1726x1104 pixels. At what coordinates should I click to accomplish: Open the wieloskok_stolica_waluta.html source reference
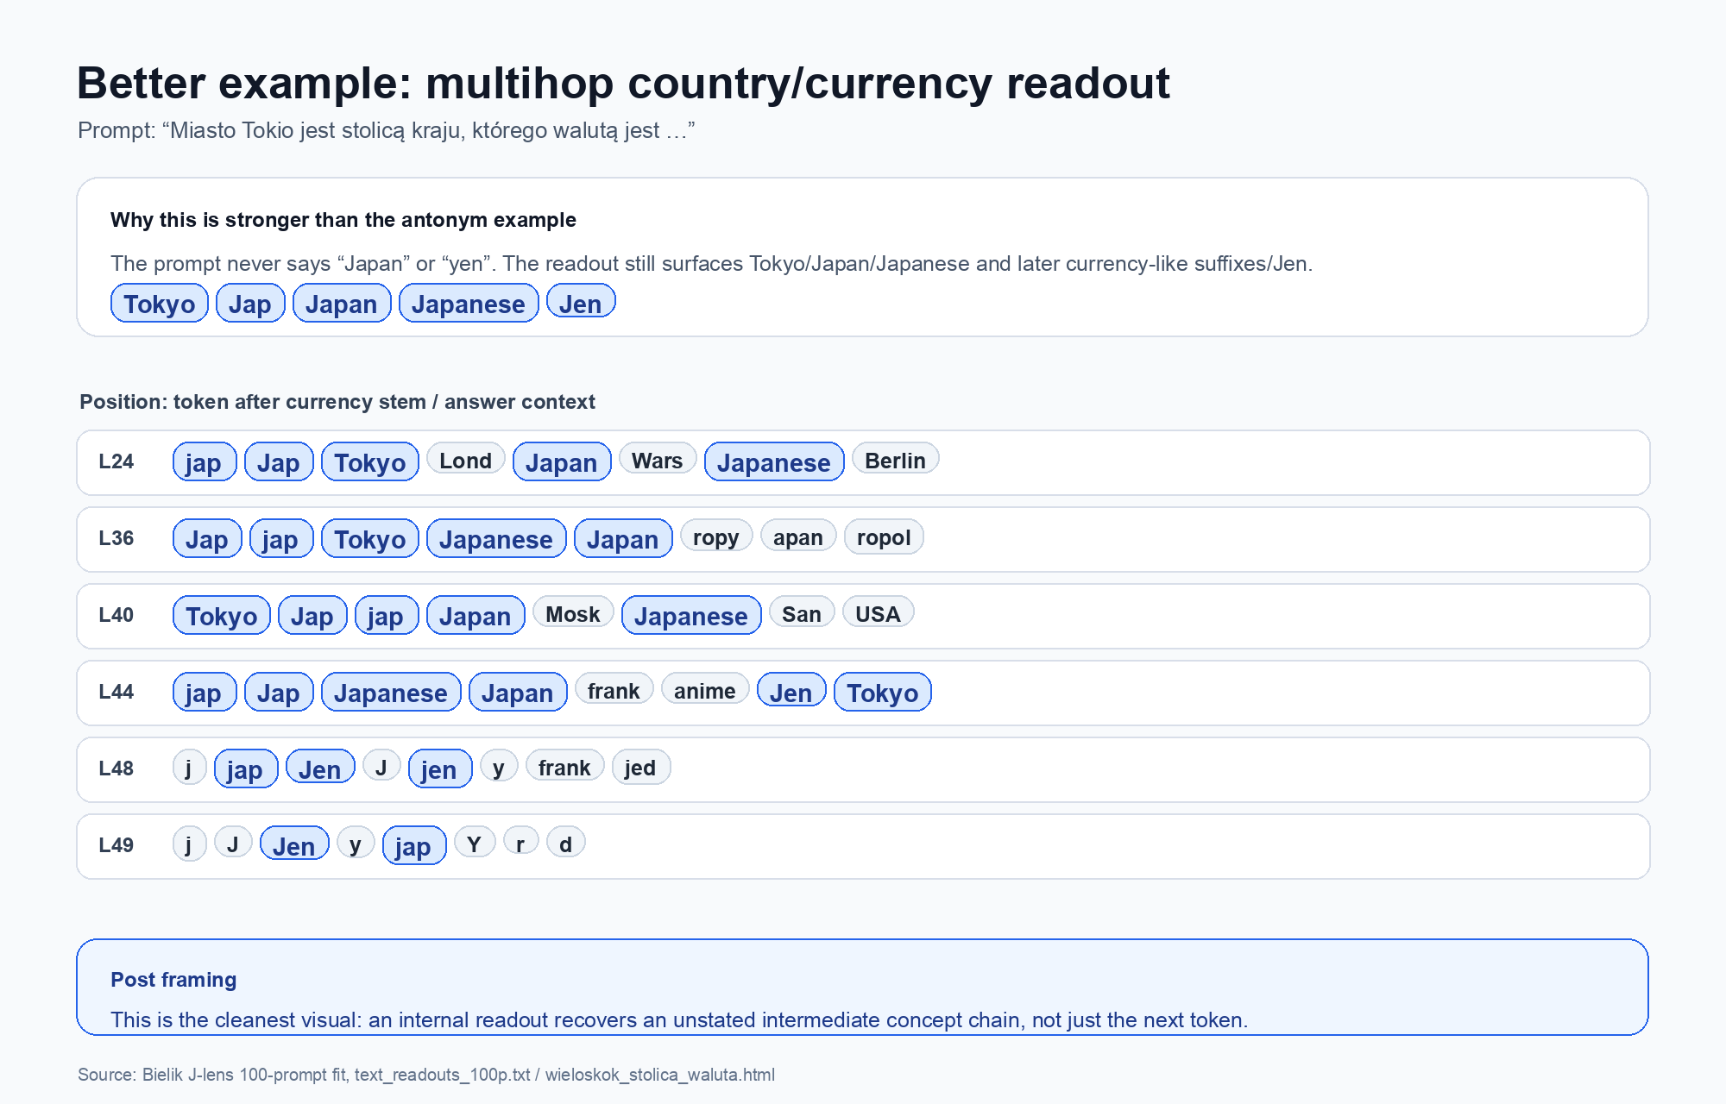[660, 1075]
